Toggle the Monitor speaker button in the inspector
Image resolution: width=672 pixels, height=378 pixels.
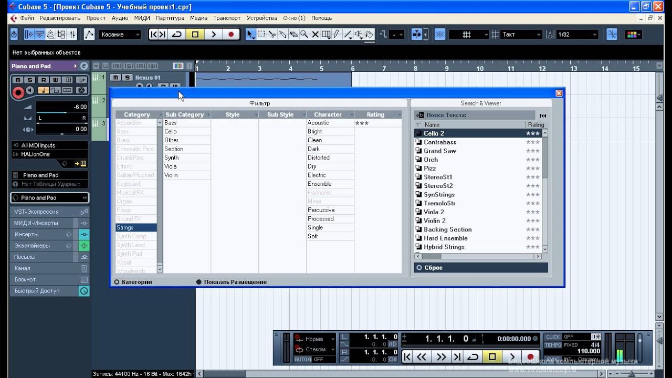point(30,91)
